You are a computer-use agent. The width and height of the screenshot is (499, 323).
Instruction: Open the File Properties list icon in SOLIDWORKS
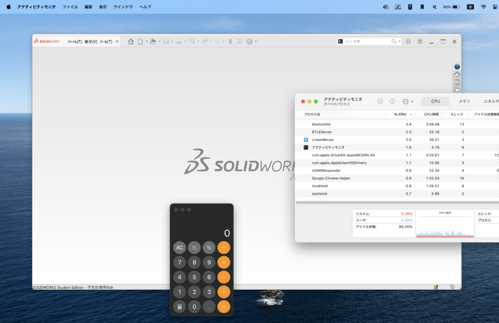coord(240,41)
